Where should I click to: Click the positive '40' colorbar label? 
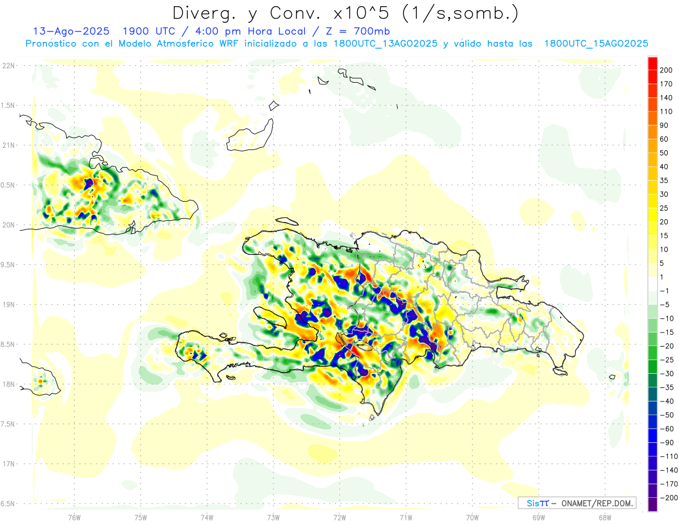point(664,167)
